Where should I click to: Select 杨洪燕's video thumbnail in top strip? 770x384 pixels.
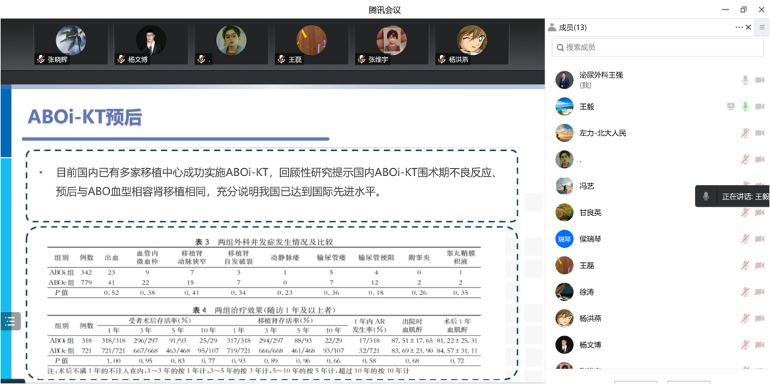(472, 44)
